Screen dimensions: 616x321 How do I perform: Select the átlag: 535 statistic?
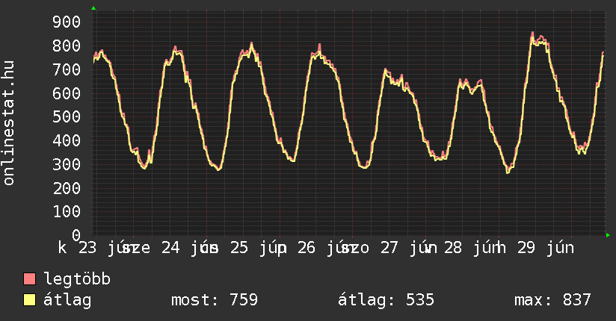[x=386, y=300]
